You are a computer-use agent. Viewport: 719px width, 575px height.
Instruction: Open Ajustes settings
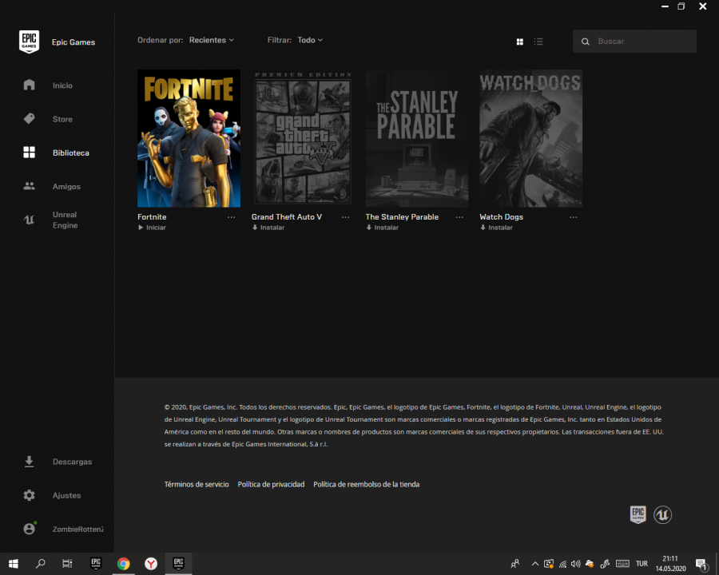(66, 495)
